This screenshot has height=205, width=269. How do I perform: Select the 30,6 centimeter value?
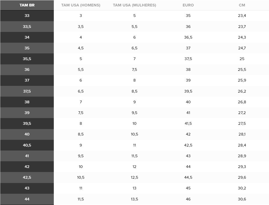point(242,199)
